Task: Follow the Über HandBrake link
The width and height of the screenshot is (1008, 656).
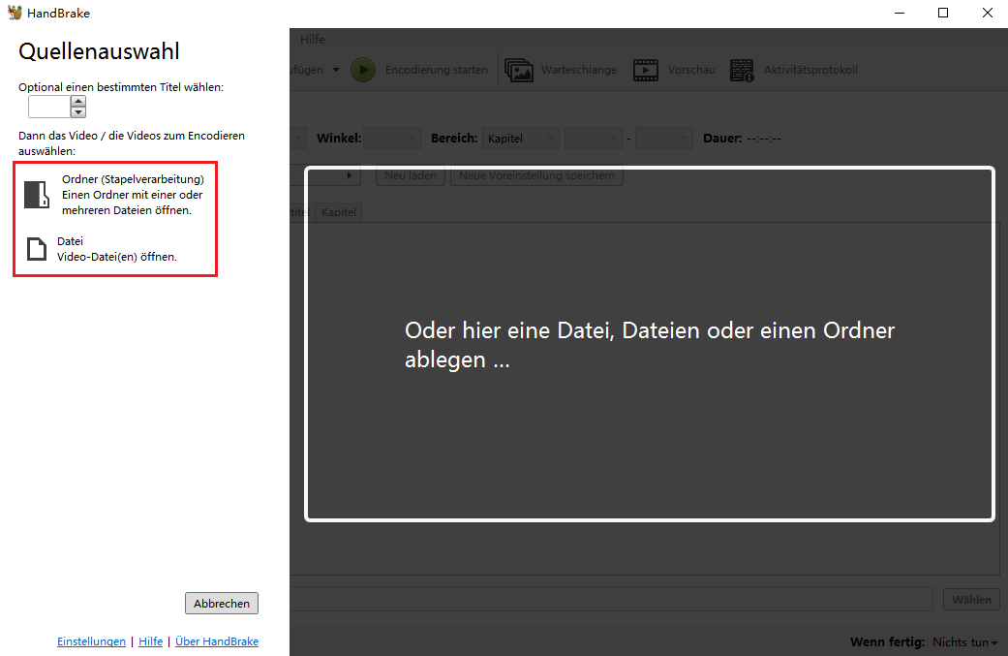Action: click(x=217, y=641)
